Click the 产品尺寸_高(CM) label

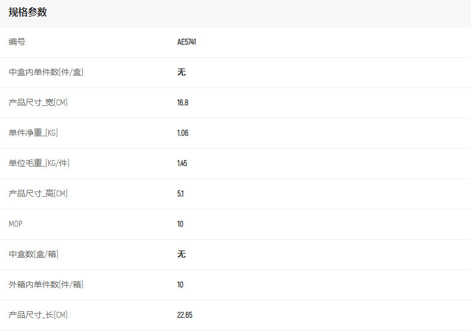pos(38,194)
